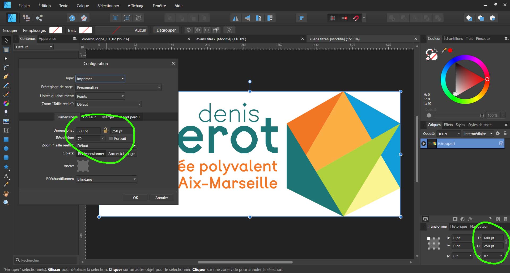Select the Hand view tool
This screenshot has width=510, height=273.
(6, 194)
